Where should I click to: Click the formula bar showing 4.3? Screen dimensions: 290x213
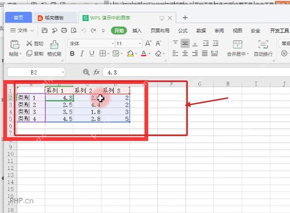(196, 72)
